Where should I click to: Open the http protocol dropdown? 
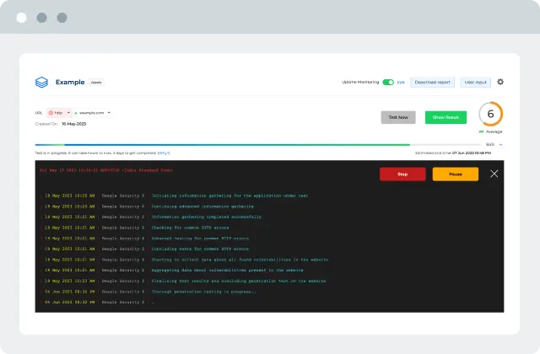(59, 113)
